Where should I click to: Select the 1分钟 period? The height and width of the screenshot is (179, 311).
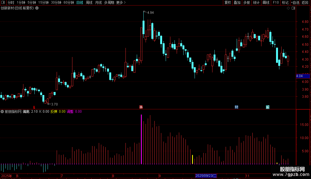click(21, 2)
